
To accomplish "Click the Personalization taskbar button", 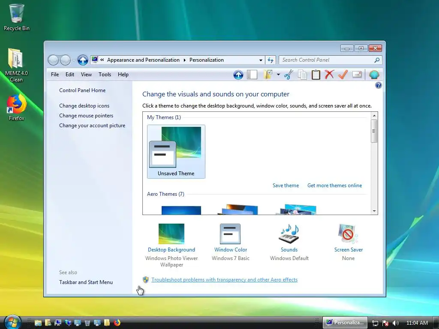I will point(345,323).
